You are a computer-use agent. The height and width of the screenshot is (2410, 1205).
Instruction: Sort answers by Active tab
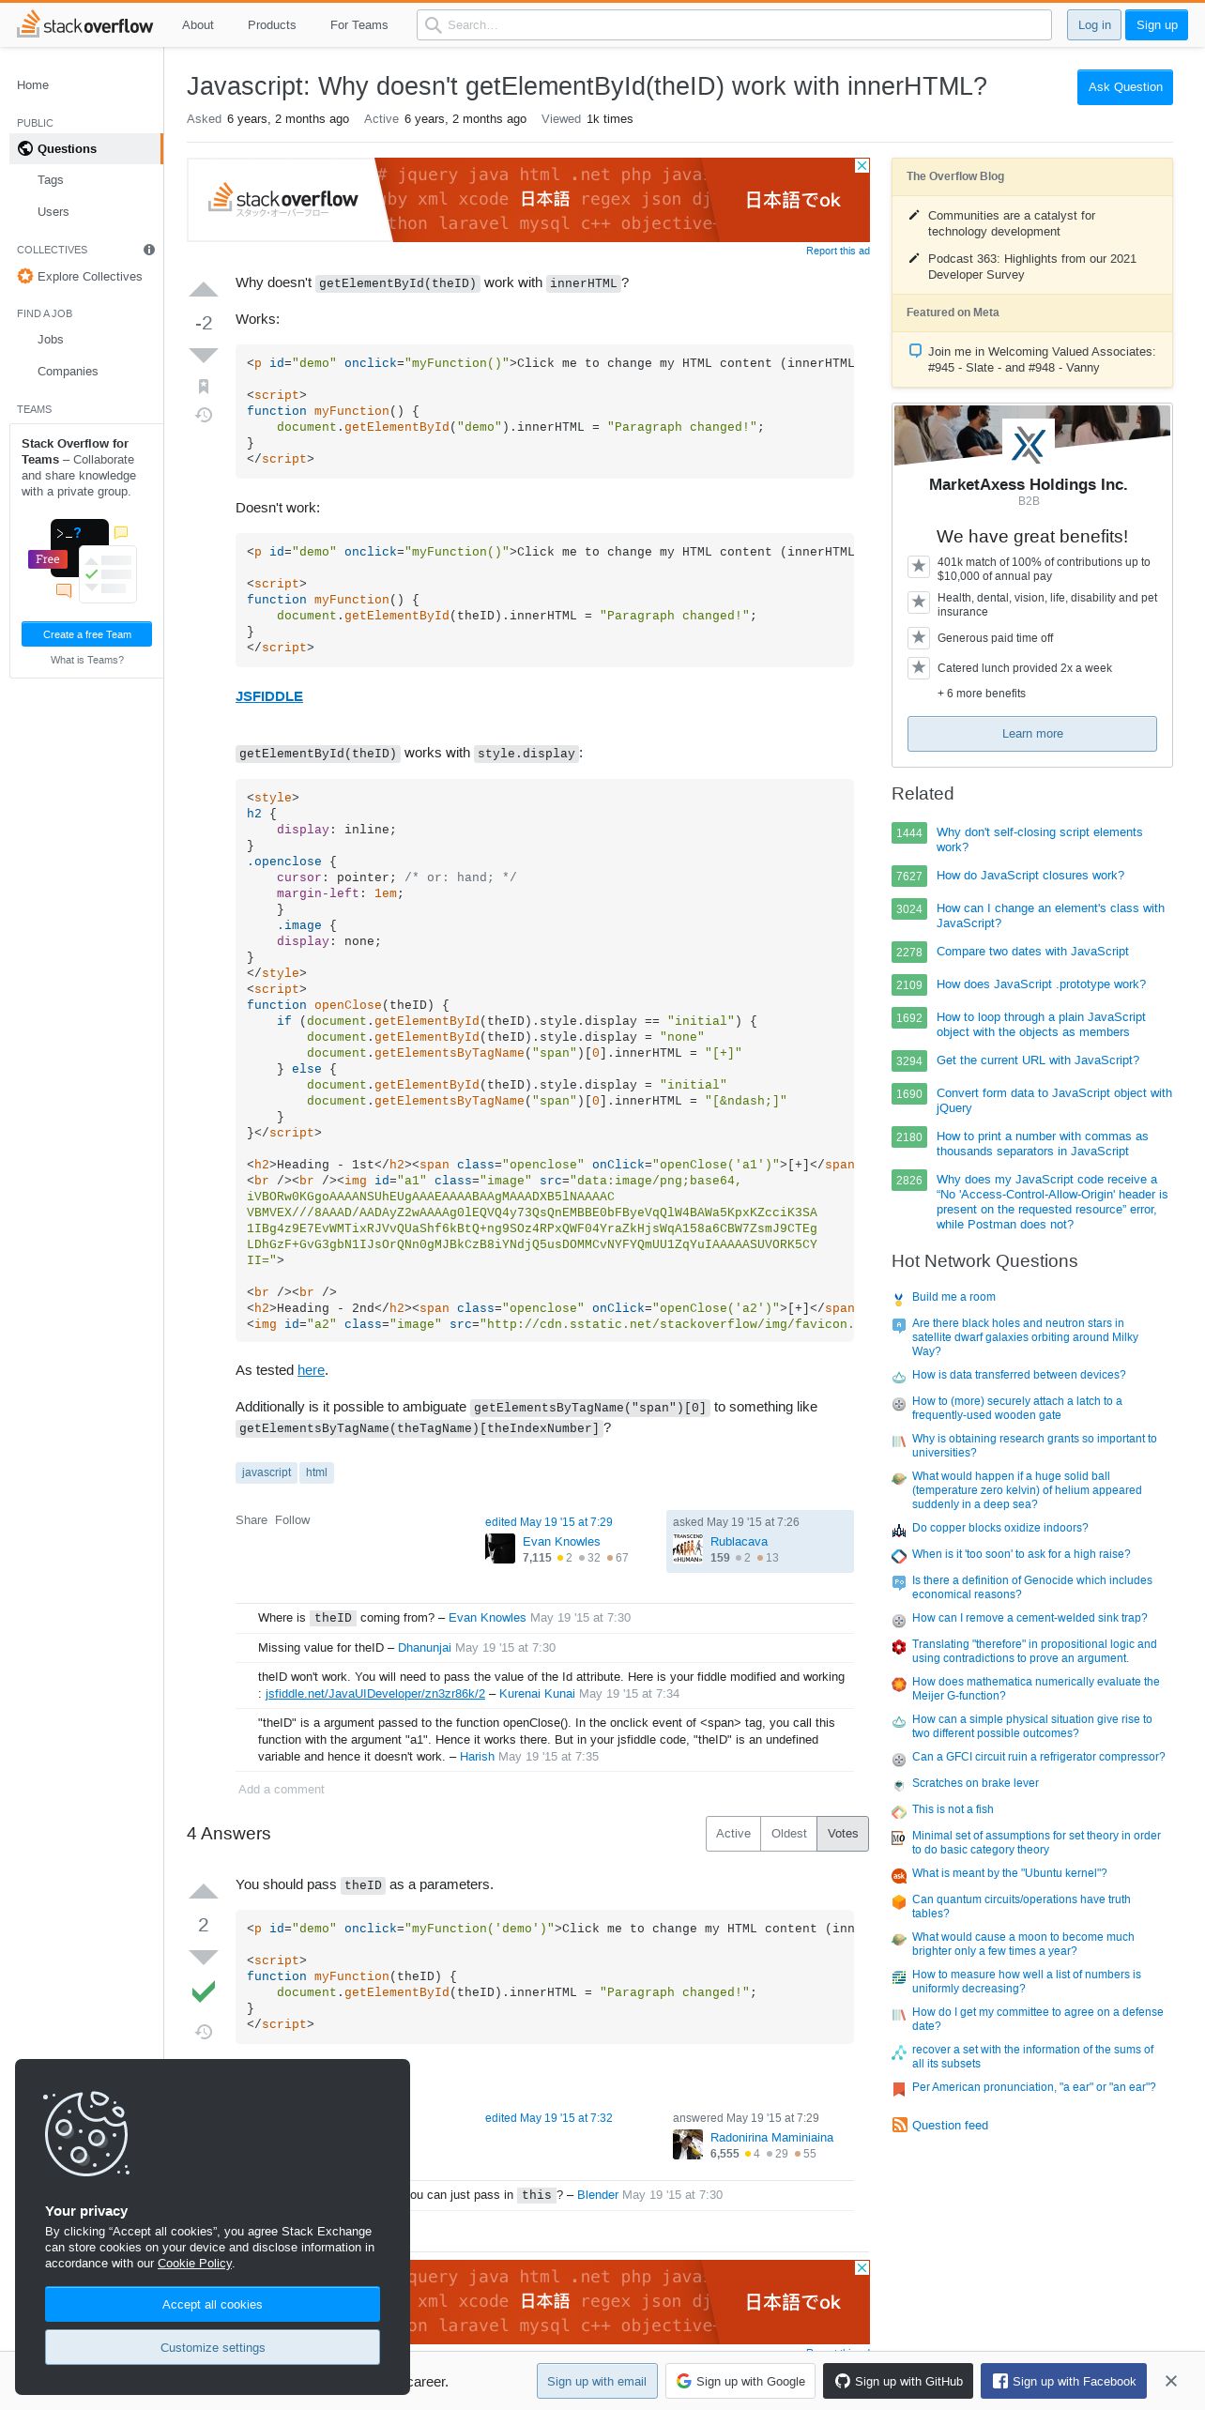(733, 1834)
